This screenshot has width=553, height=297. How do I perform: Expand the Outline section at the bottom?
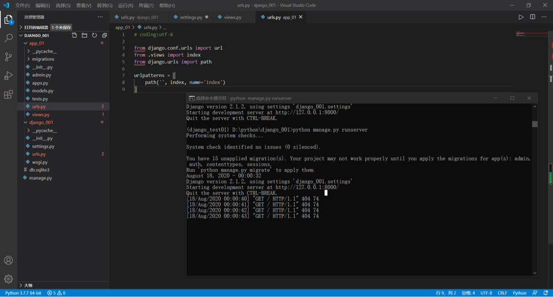[x=64, y=285]
